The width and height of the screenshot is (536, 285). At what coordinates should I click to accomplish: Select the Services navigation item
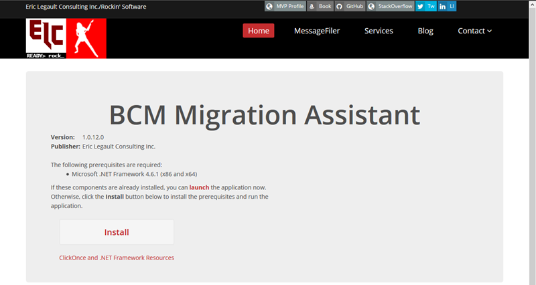tap(379, 31)
